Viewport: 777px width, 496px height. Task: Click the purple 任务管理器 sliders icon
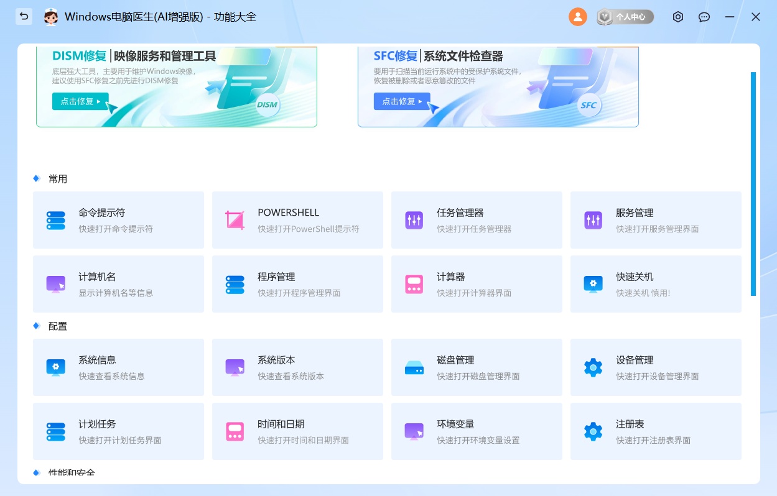(414, 220)
